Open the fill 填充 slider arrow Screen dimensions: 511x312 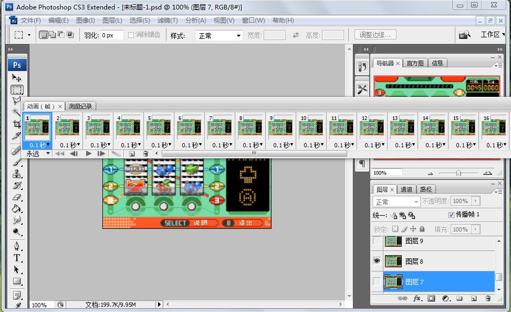pyautogui.click(x=475, y=229)
